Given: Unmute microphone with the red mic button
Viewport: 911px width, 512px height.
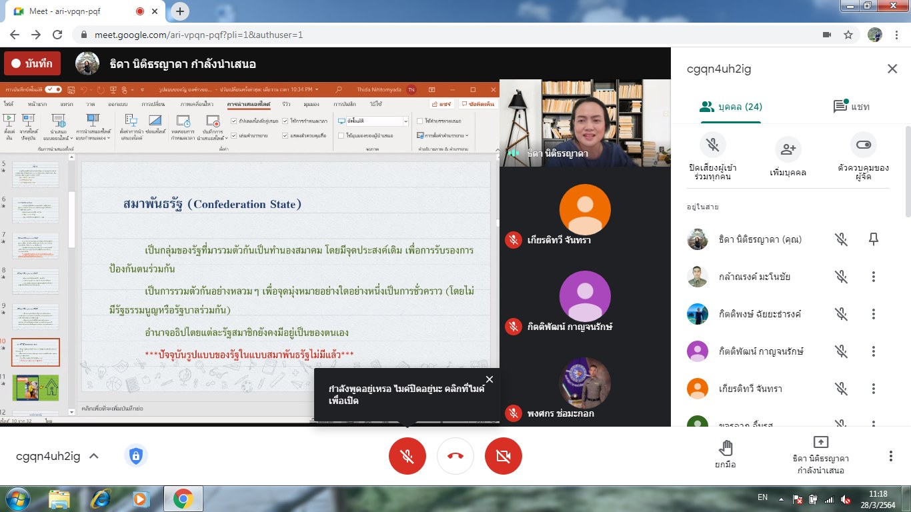Looking at the screenshot, I should tap(407, 456).
